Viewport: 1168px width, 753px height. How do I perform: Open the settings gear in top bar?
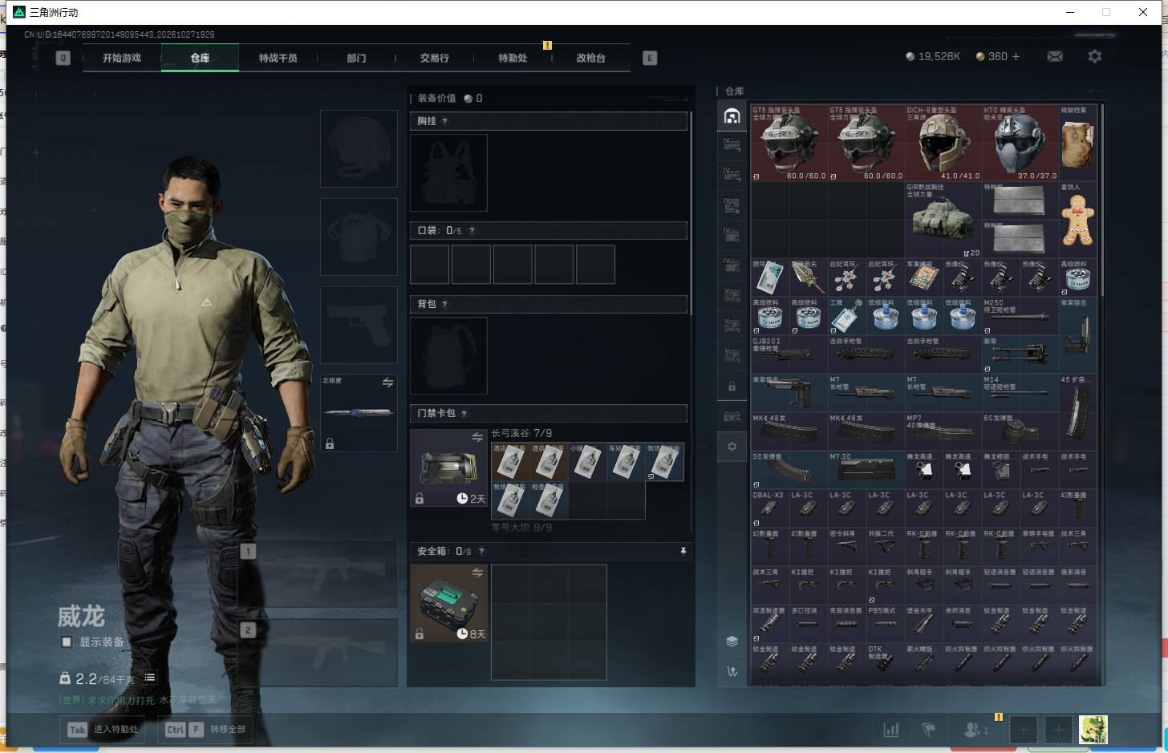click(x=1095, y=56)
